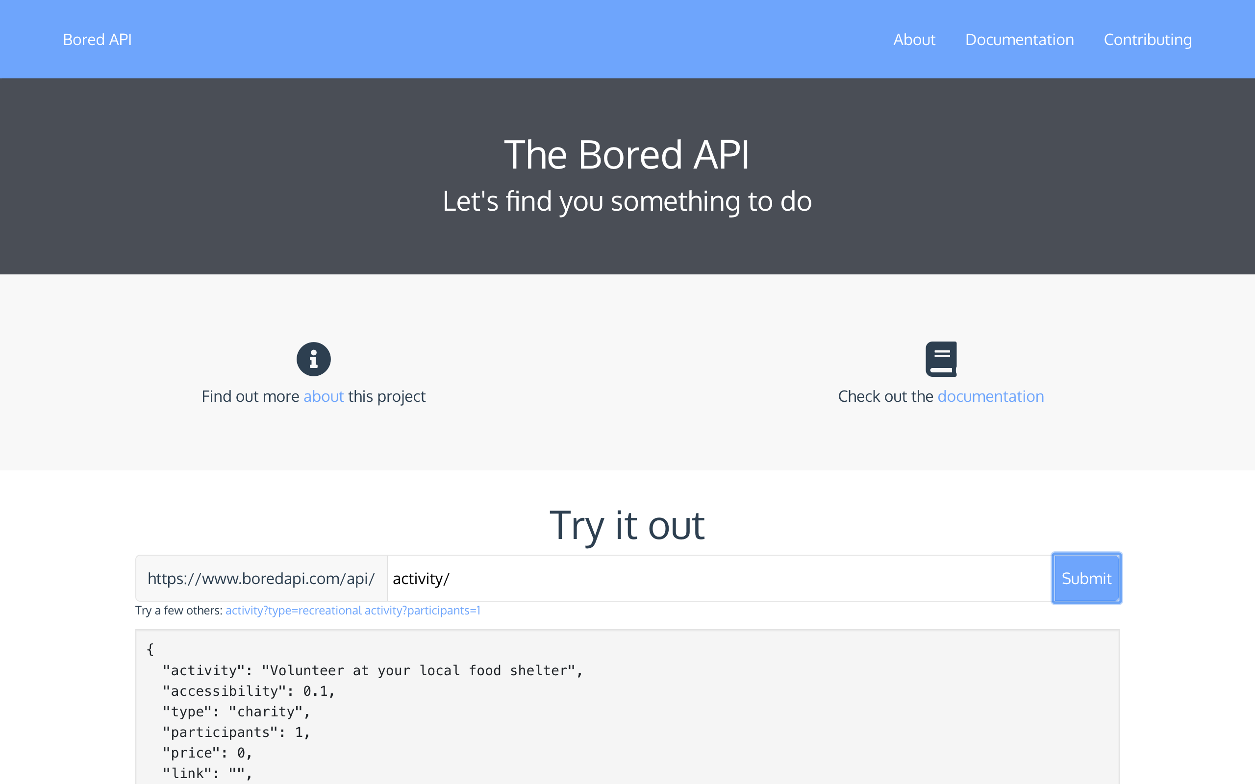Open the About nav menu item
1255x784 pixels.
(914, 39)
